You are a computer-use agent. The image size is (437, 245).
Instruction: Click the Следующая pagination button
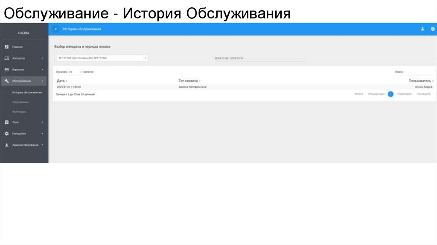tap(404, 94)
